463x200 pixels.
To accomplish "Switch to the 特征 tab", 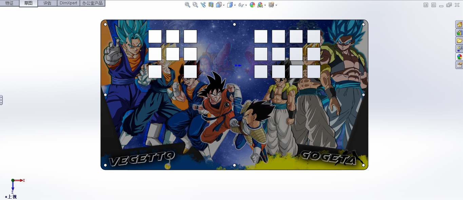I will [x=9, y=3].
